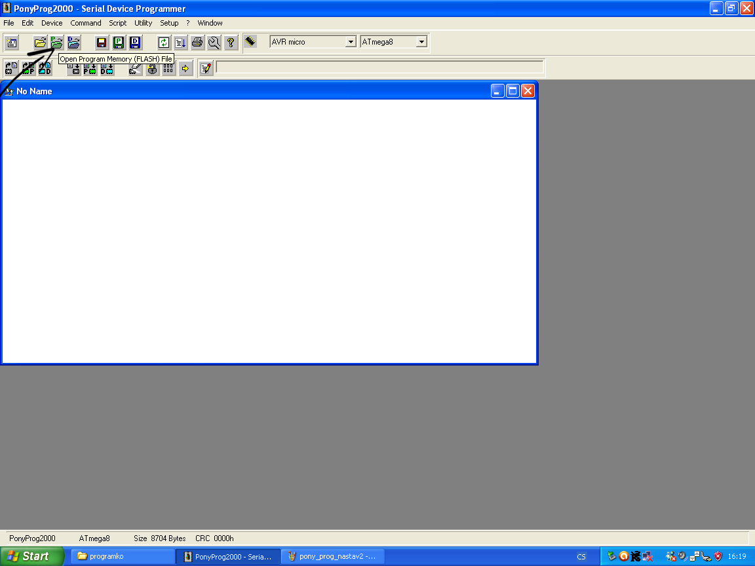Open Setup via the wrench icon
The image size is (755, 566).
214,43
